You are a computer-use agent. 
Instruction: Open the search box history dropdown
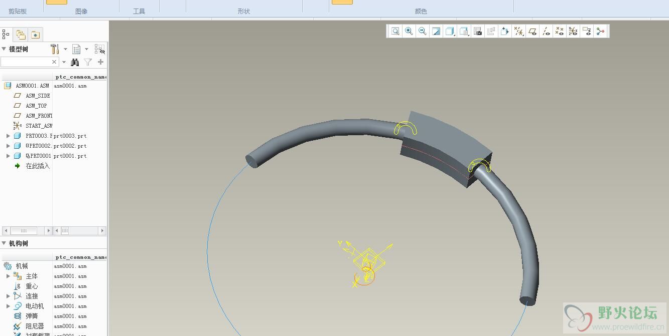pos(64,62)
